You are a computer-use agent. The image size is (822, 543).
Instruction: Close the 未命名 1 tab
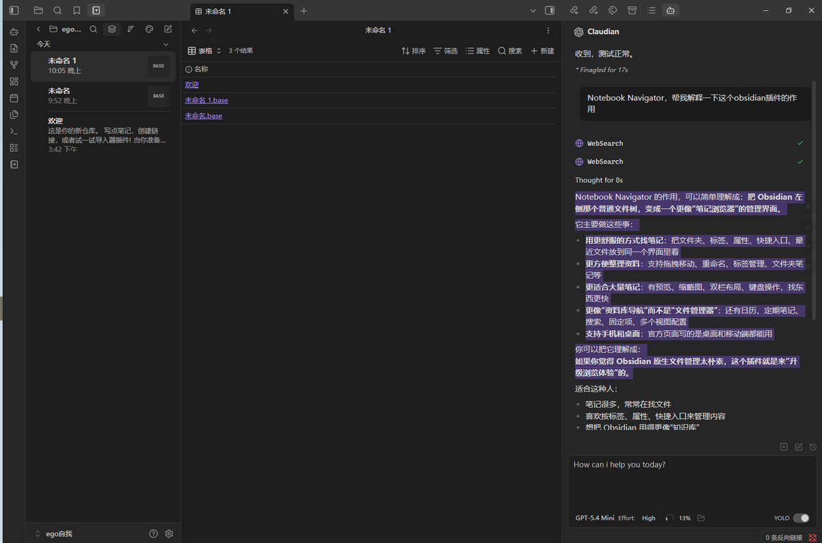pyautogui.click(x=286, y=11)
